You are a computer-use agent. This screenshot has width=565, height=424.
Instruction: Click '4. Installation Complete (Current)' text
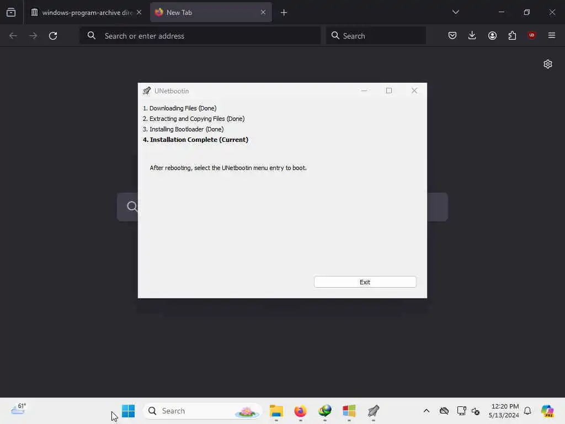(195, 140)
